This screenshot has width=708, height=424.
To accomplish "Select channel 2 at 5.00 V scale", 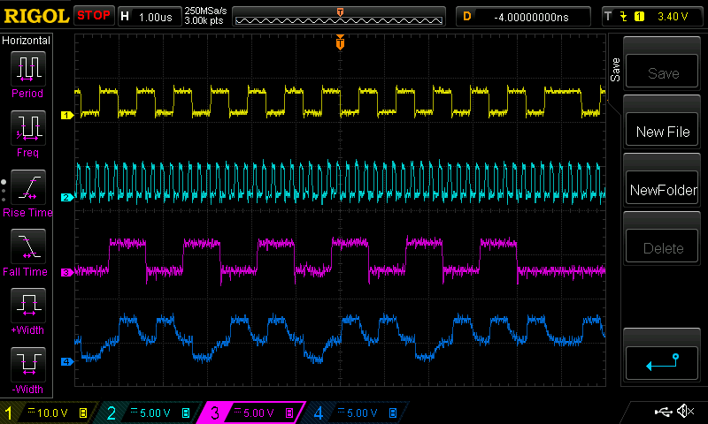I will click(x=150, y=413).
